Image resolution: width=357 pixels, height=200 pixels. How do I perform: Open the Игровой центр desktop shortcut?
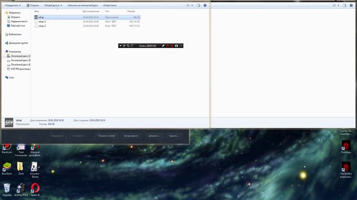tap(35, 151)
